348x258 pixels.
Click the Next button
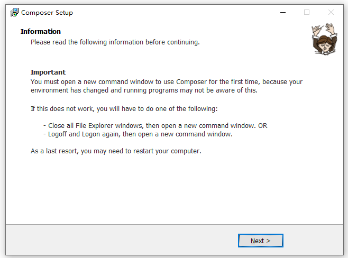[x=260, y=241]
